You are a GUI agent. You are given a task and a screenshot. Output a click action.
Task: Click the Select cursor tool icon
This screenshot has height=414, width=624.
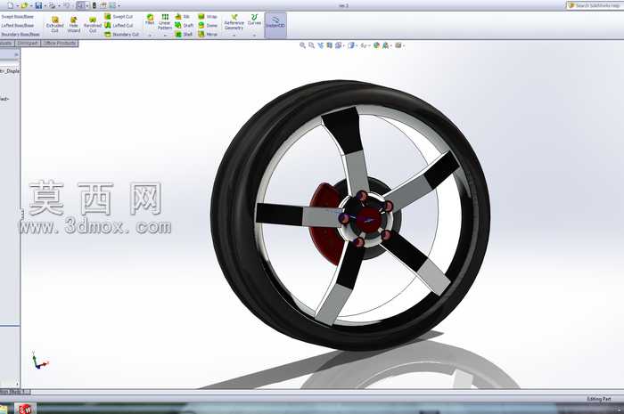click(81, 5)
